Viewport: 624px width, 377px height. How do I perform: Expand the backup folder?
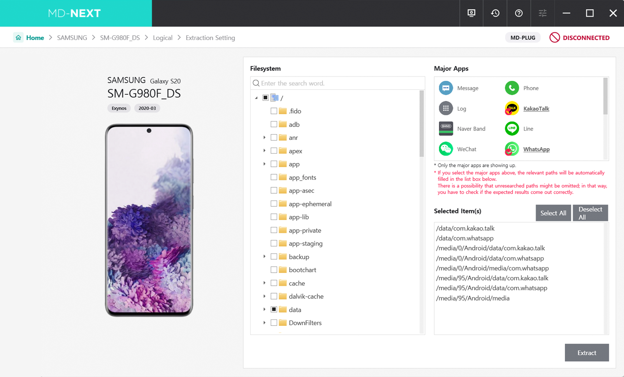pos(264,257)
